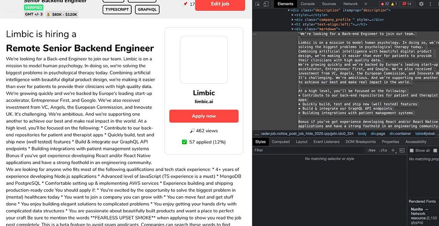439x226 pixels.
Task: Click the 'Limbic is hiring a' heading
Action: [41, 34]
